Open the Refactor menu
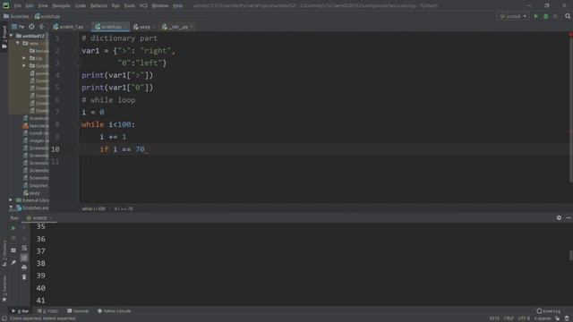The image size is (573, 322). point(98,6)
